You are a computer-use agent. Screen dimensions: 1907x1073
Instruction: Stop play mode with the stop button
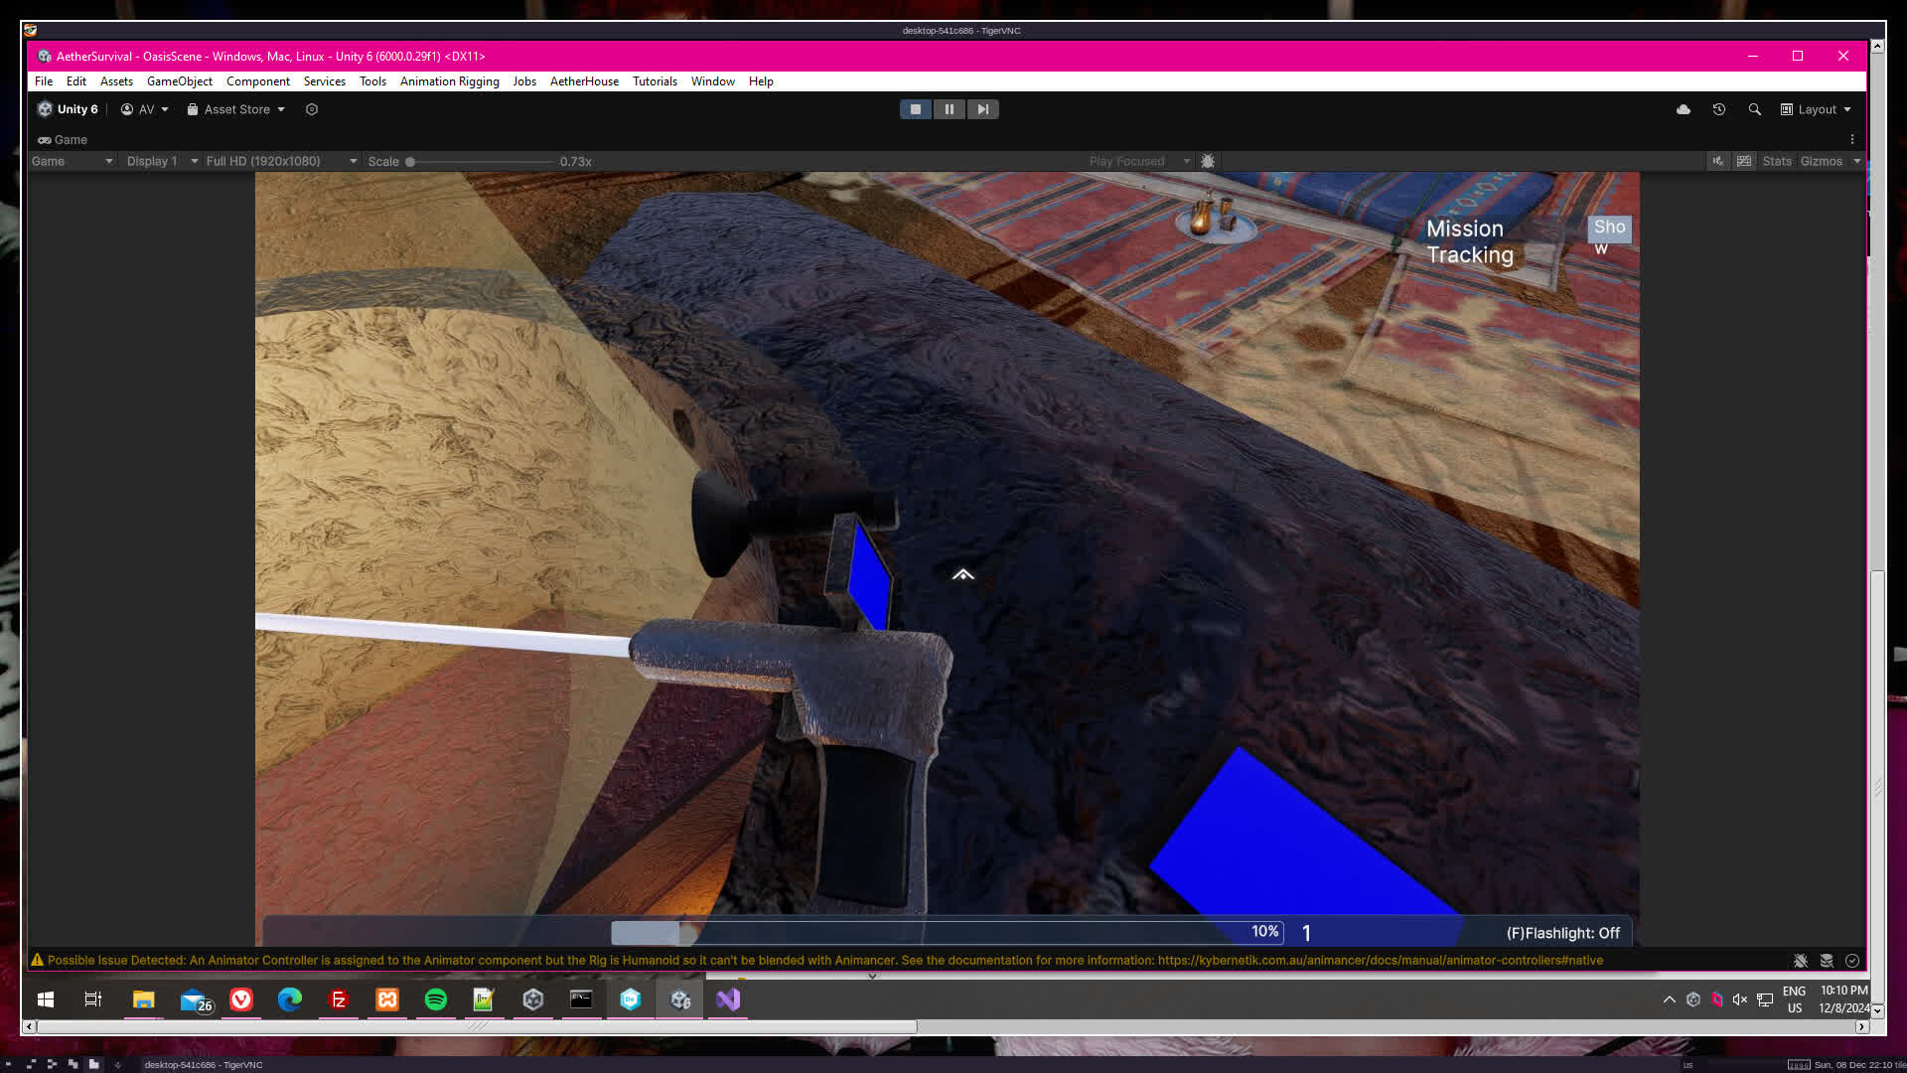[915, 109]
